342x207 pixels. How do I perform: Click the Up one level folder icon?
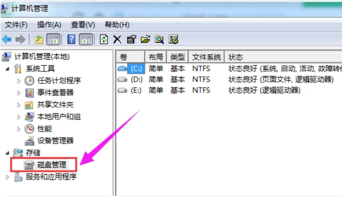[x=39, y=40]
